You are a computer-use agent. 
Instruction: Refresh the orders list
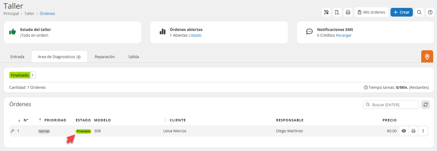[x=426, y=105]
